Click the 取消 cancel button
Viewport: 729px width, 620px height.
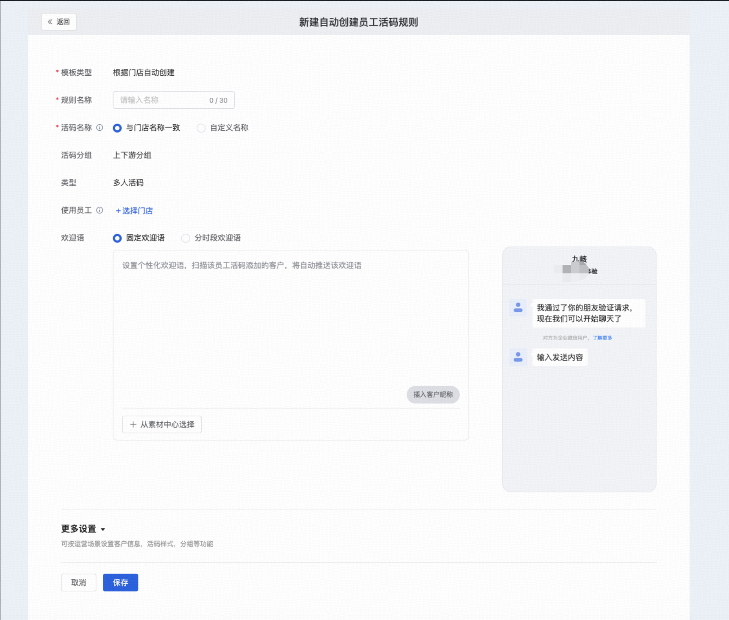[x=78, y=582]
